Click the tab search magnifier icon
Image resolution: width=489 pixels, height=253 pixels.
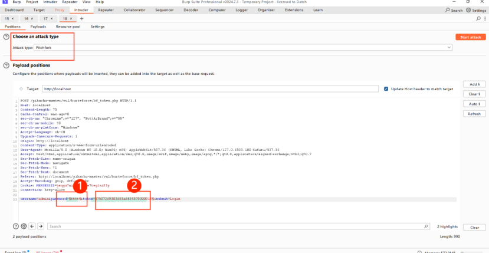[478, 19]
